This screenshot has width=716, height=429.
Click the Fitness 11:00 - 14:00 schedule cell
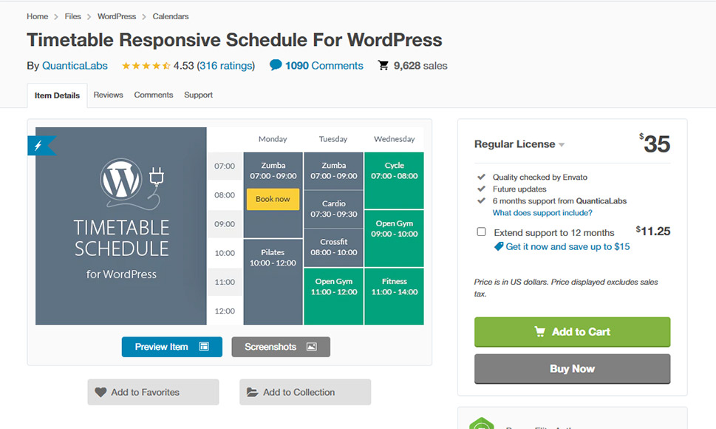click(x=394, y=296)
